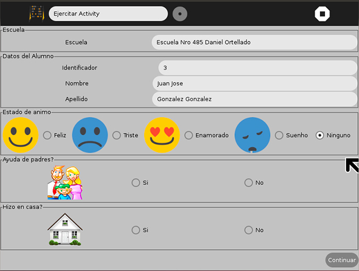Viewport: 359px width, 271px height.
Task: Mark No for Hizo en casa
Action: tap(248, 230)
